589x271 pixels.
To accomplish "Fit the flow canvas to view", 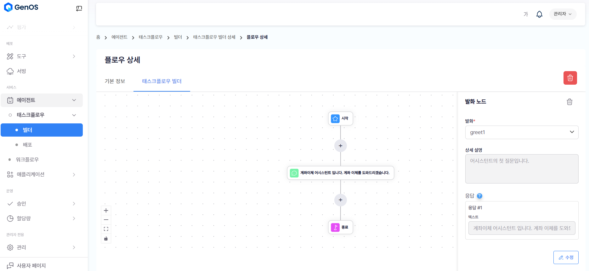I will (106, 229).
